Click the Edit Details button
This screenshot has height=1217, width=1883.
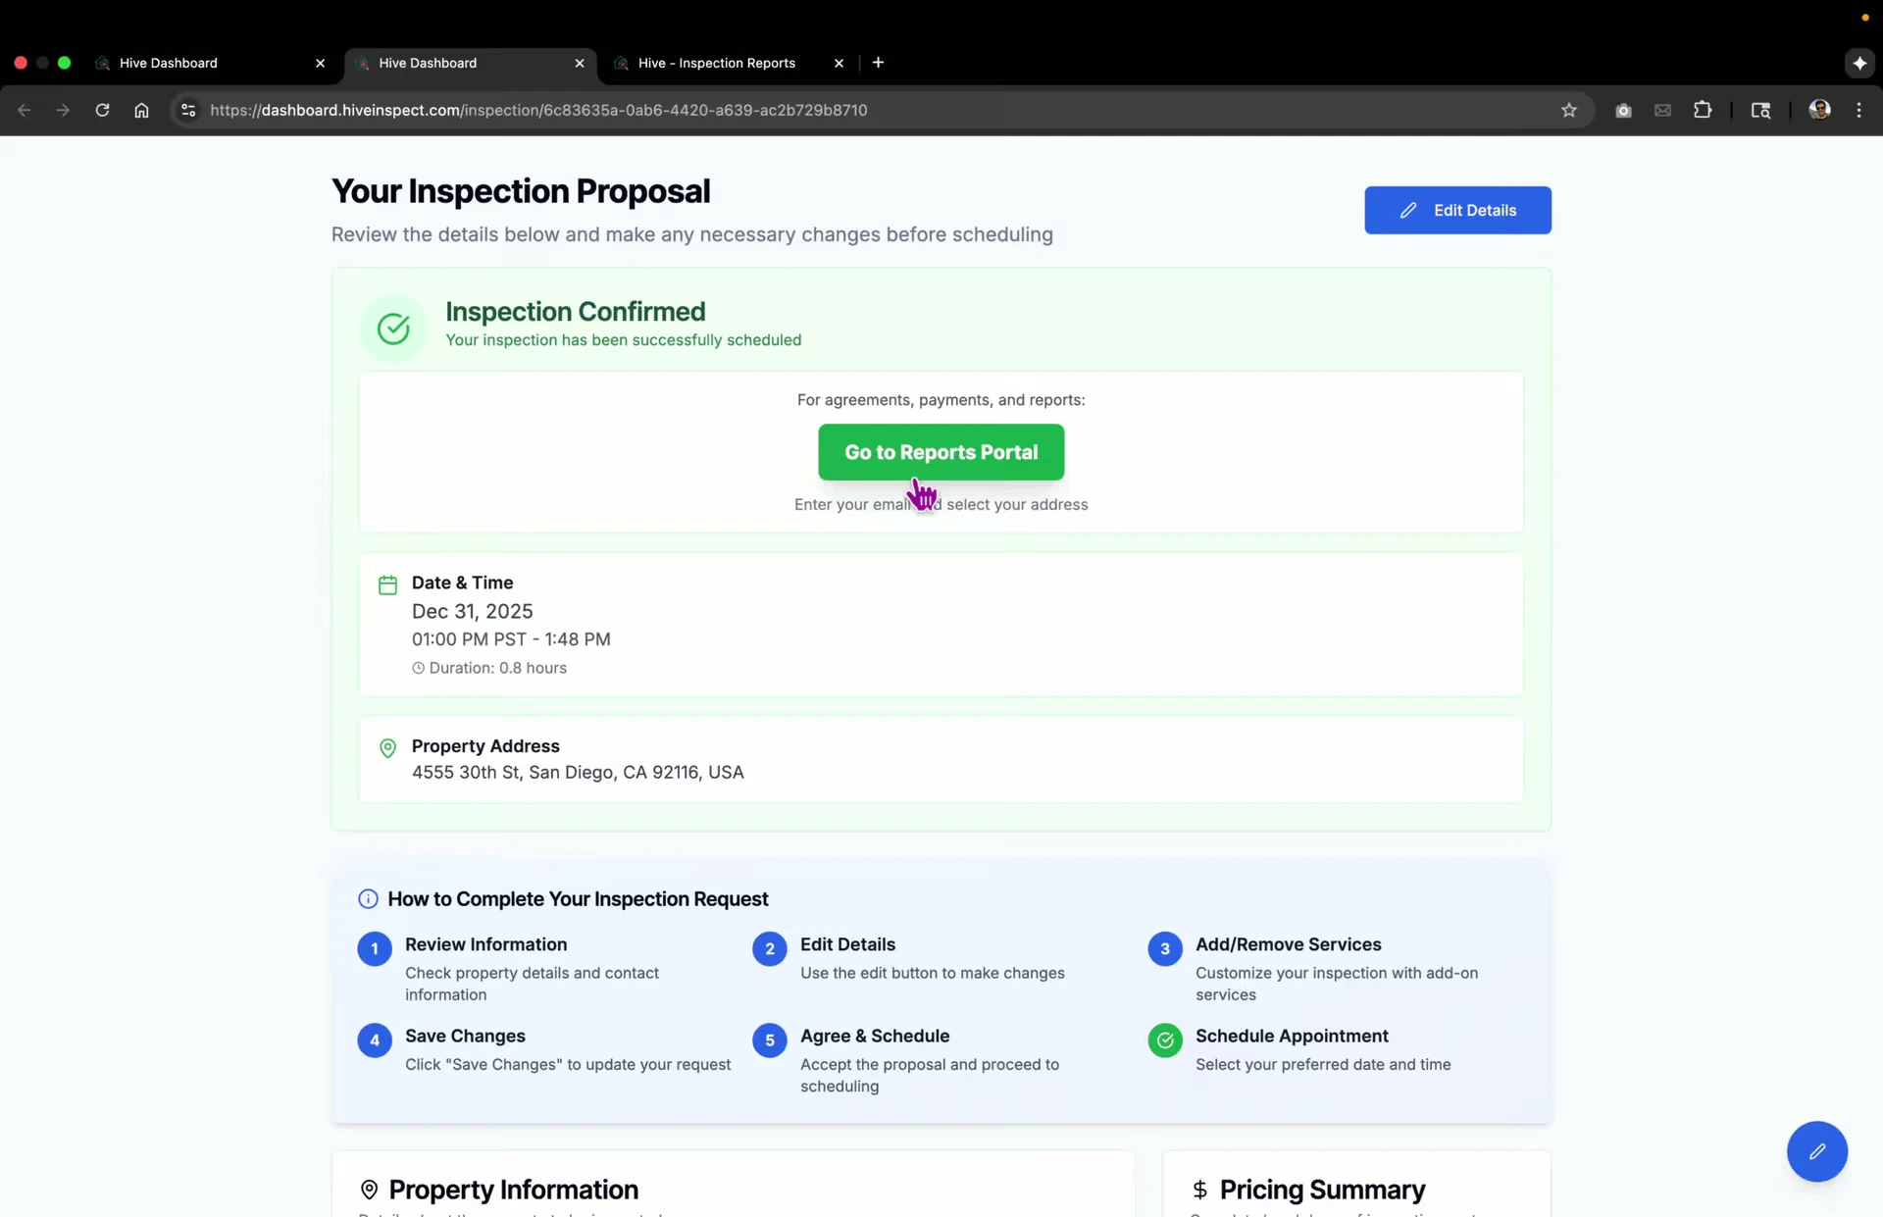[1457, 210]
